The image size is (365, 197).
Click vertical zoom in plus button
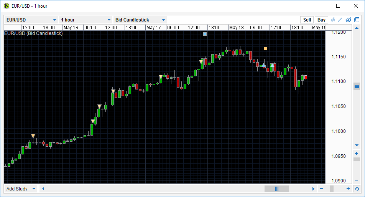point(357,154)
